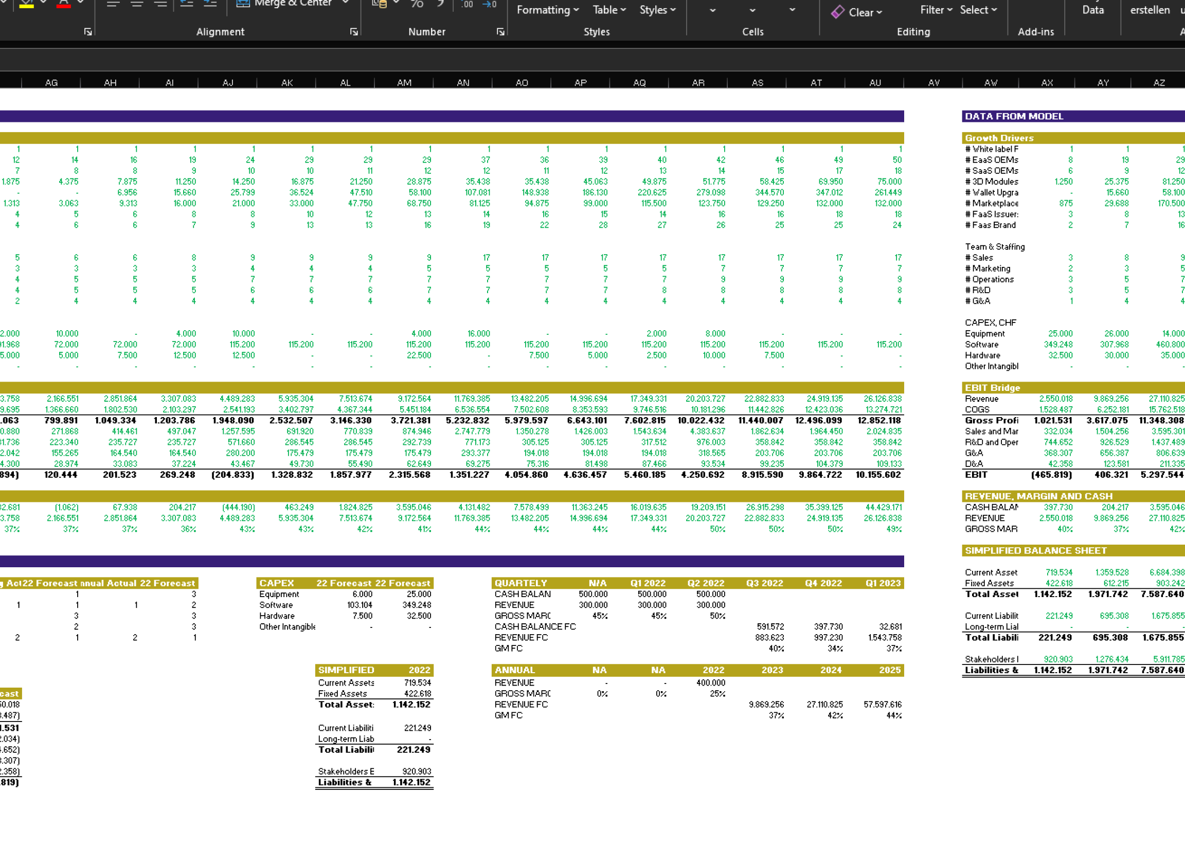
Task: Click the Clear eraser icon
Action: tap(838, 11)
